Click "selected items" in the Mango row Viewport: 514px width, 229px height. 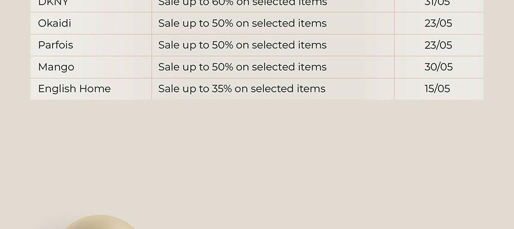(x=289, y=67)
